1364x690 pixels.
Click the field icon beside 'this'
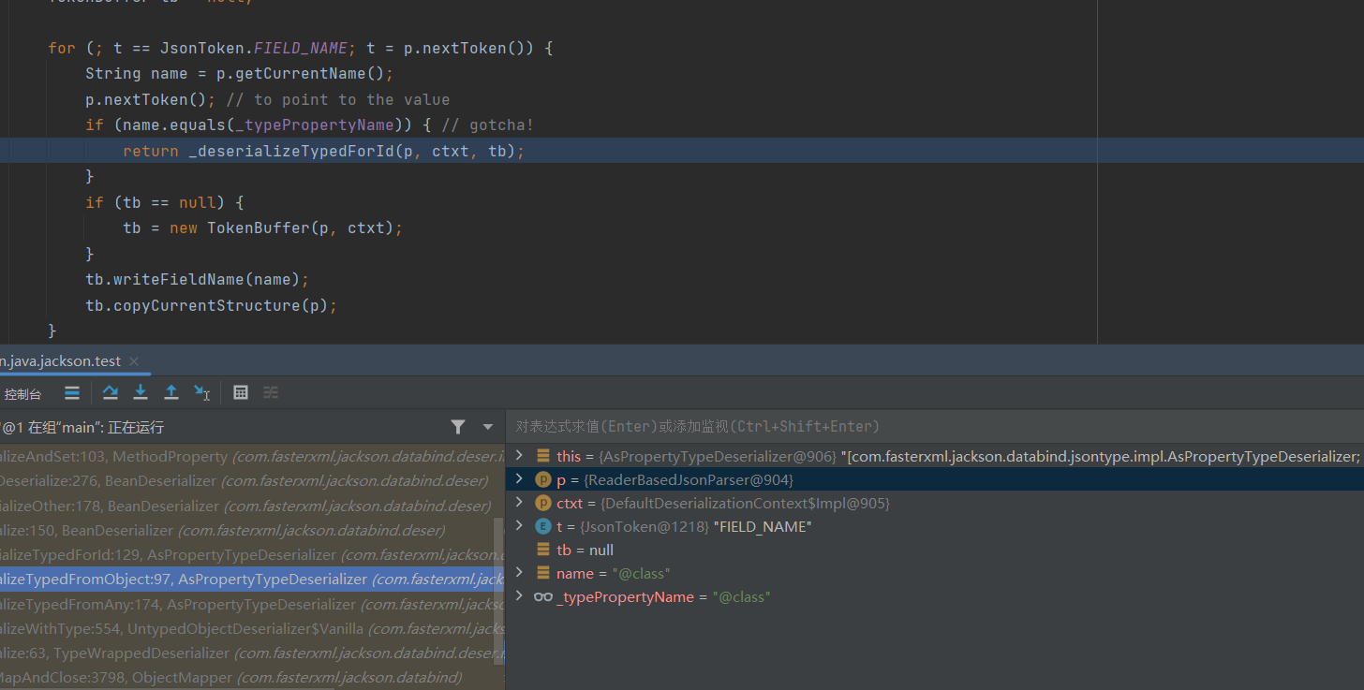[x=543, y=456]
